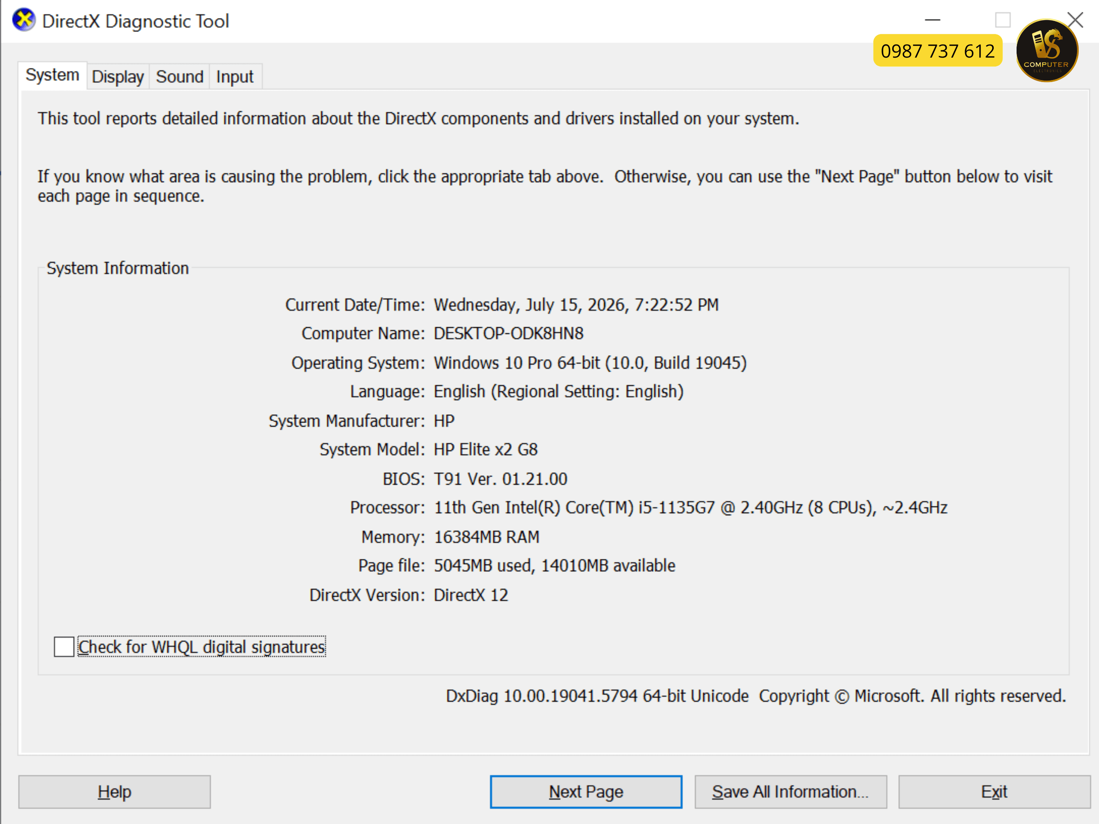Click the computer name DESKTOP-ODK8HN8

click(509, 333)
